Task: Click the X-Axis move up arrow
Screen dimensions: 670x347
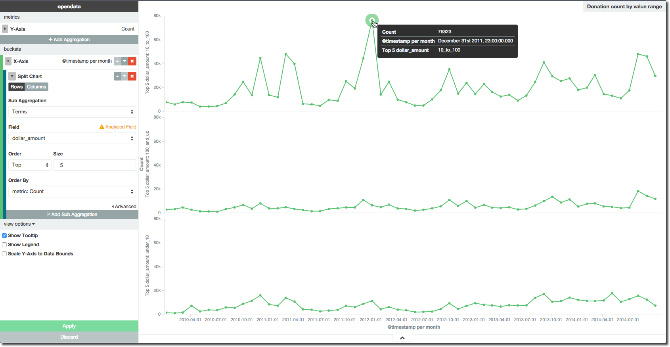Action: (117, 61)
